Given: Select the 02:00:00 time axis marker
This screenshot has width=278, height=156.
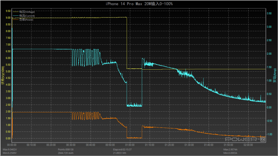Looking at the screenshot, I should [x=248, y=145].
